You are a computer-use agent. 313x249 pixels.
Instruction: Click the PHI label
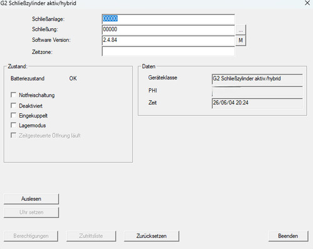tap(153, 91)
